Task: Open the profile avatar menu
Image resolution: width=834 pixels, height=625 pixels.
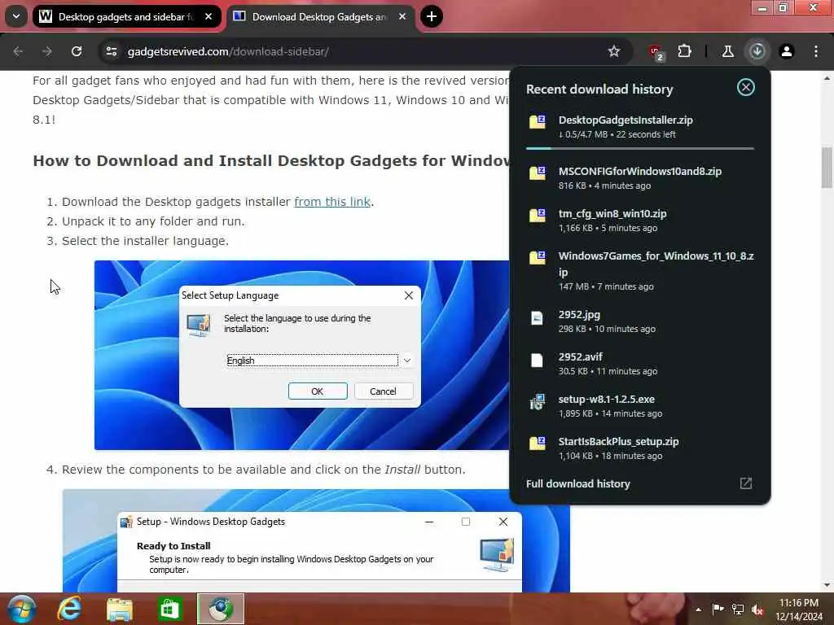Action: 787,51
